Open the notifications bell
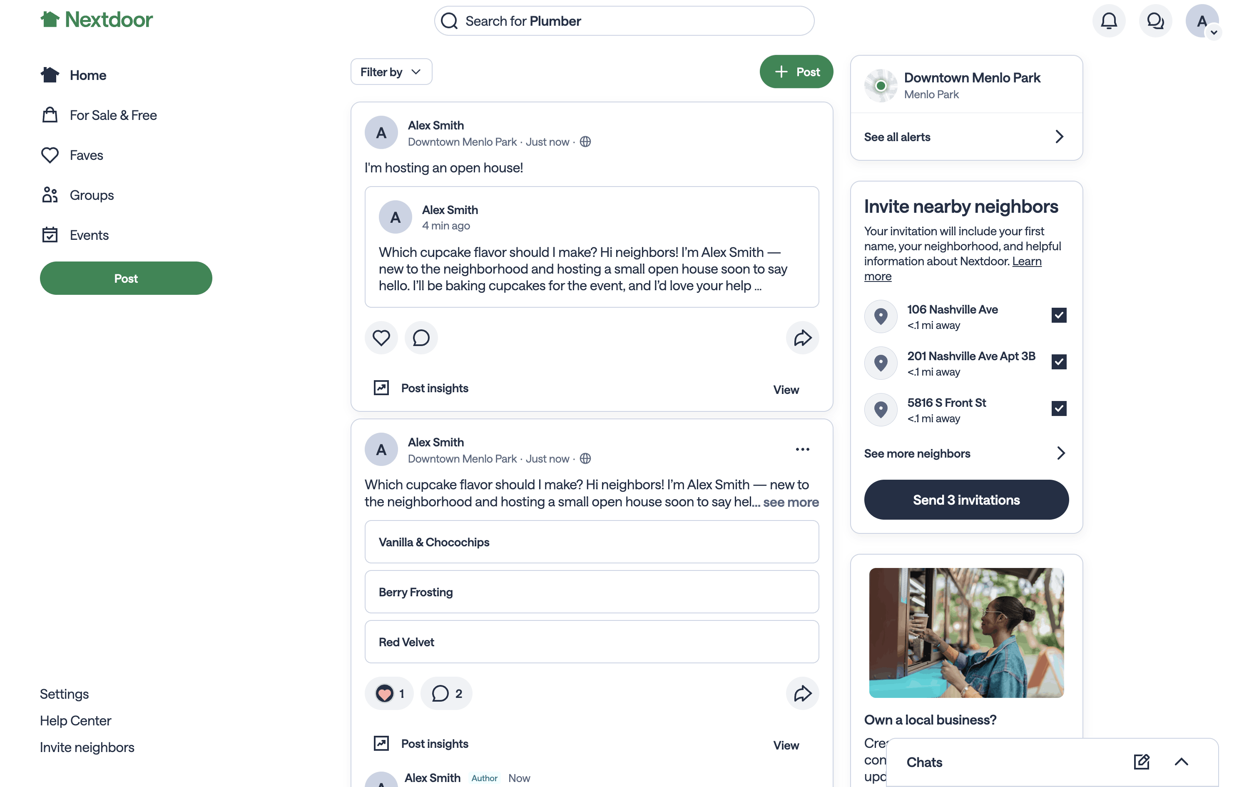1259x787 pixels. 1109,21
